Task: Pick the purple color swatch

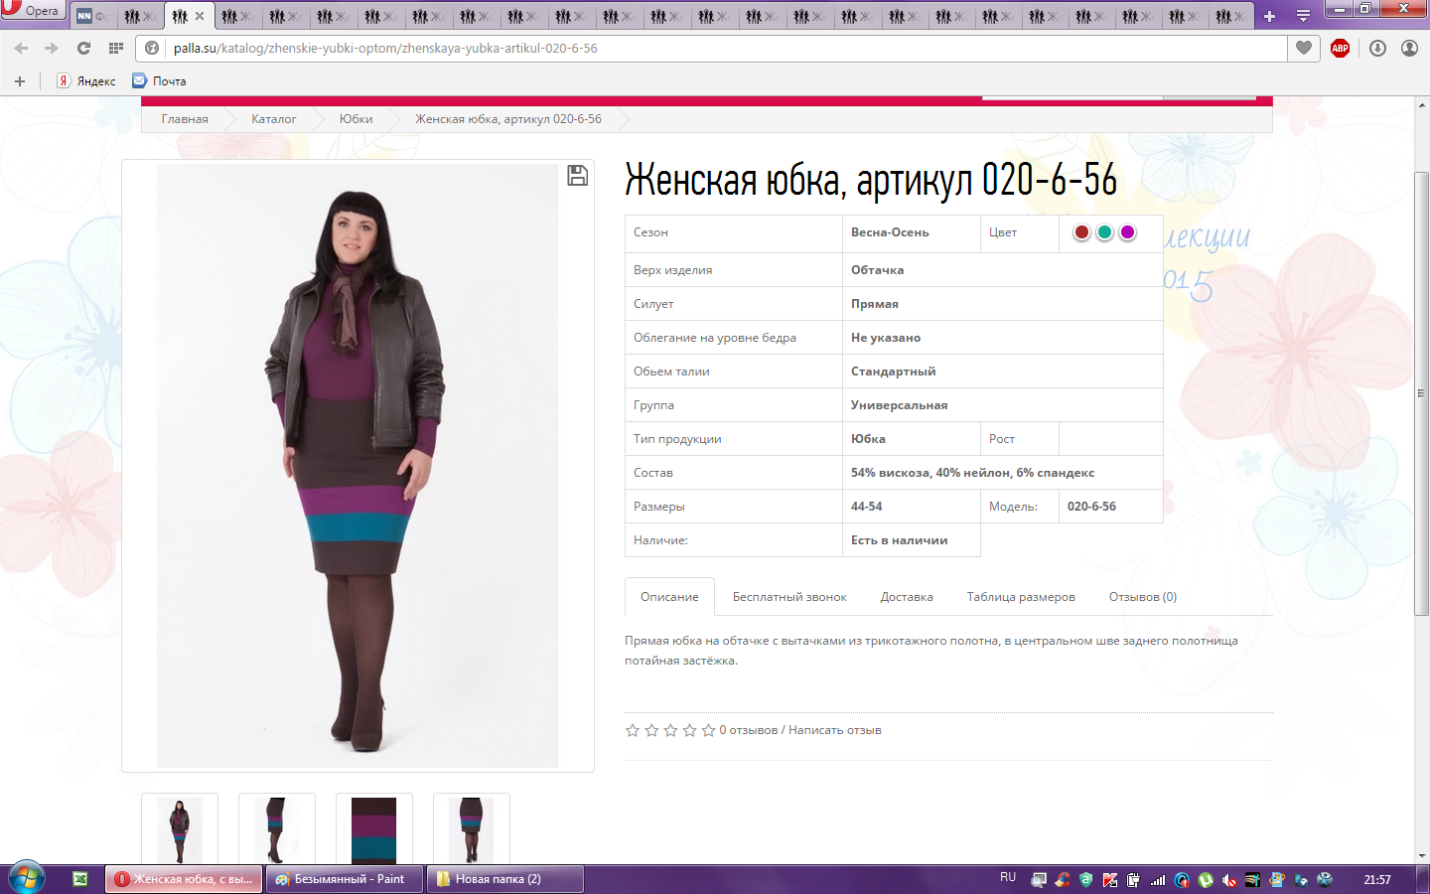Action: pos(1127,232)
